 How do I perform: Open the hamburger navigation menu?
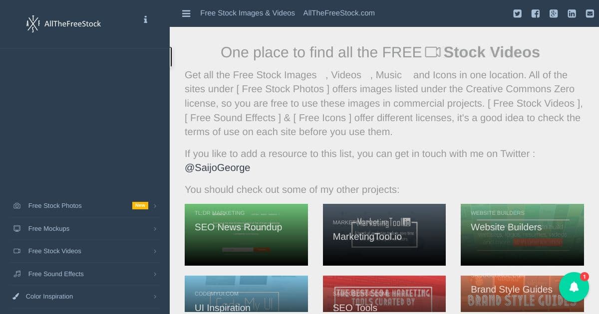coord(186,13)
